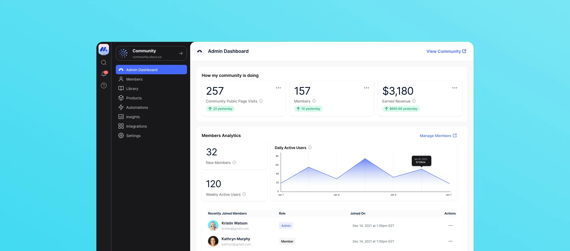Select the Admin Dashboard nav item
570x251 pixels.
tap(141, 70)
